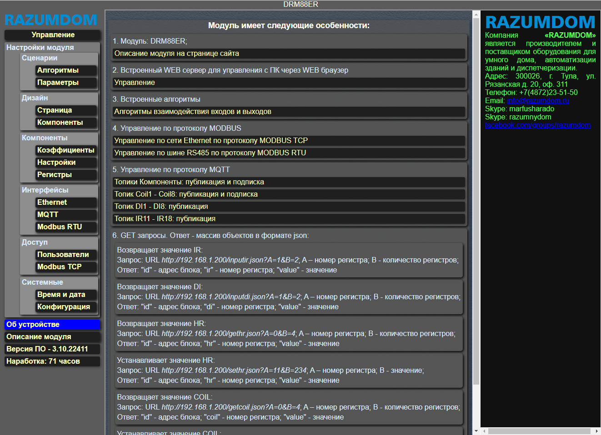Click the DRM88ER page title at the top
The width and height of the screenshot is (601, 435).
coord(300,5)
